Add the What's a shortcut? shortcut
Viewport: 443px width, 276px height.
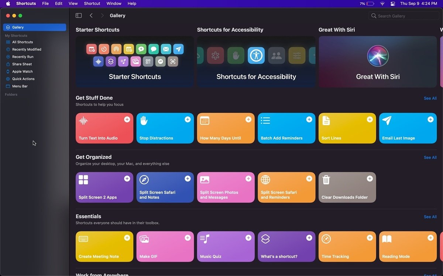tap(309, 238)
